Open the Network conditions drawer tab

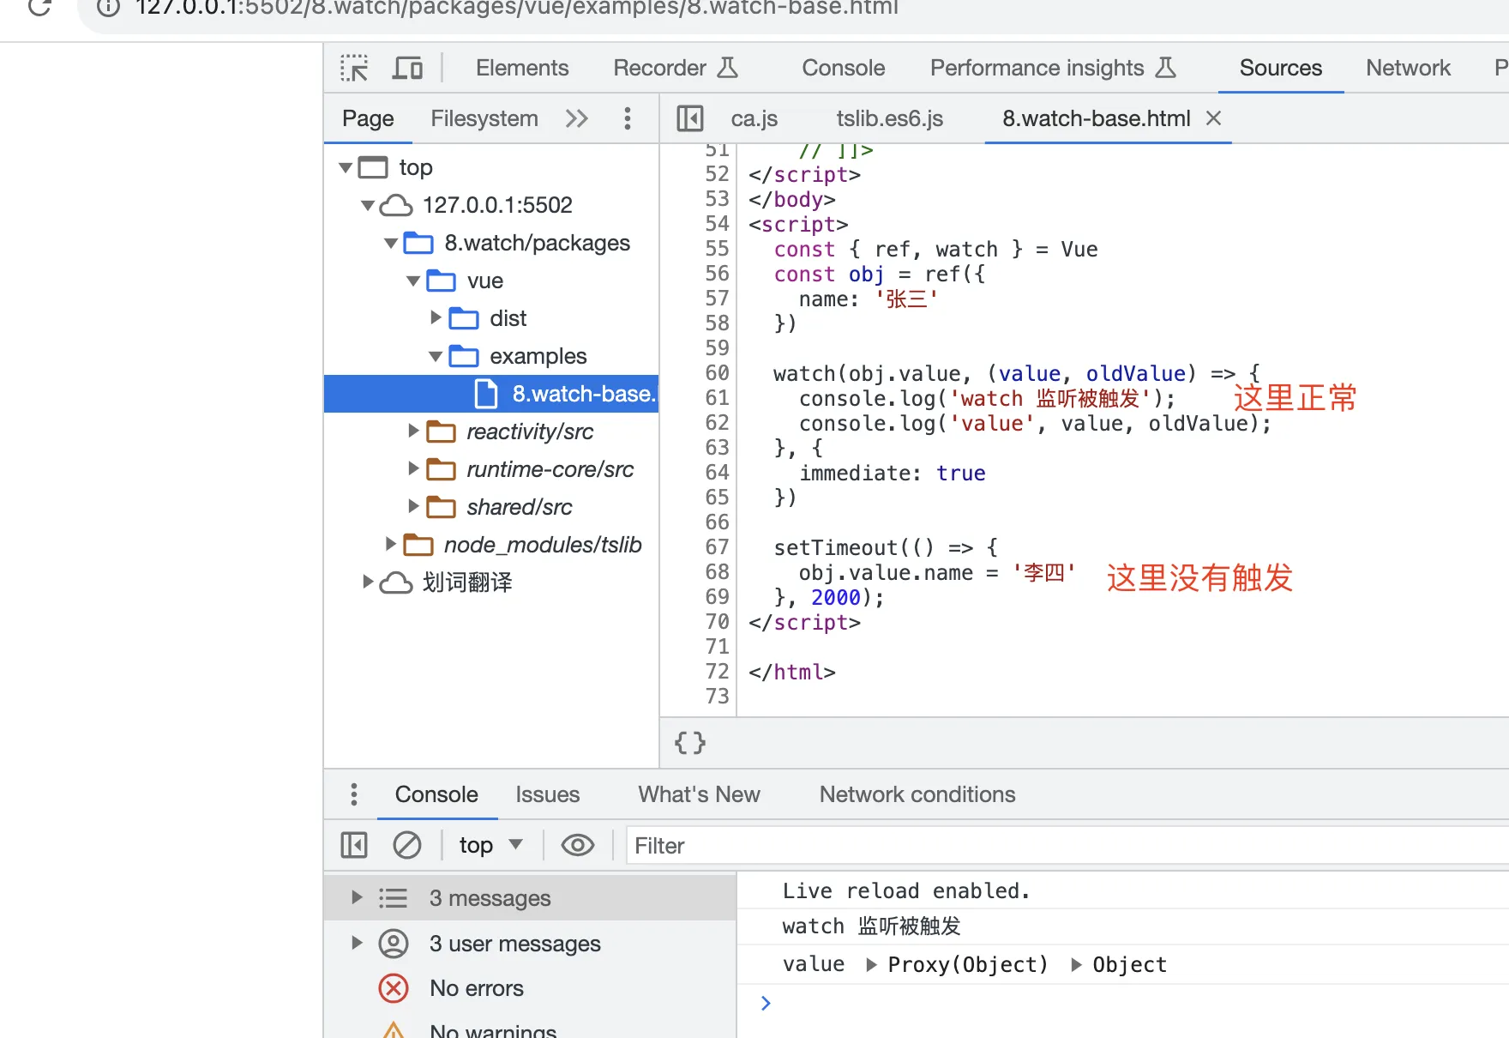click(917, 794)
